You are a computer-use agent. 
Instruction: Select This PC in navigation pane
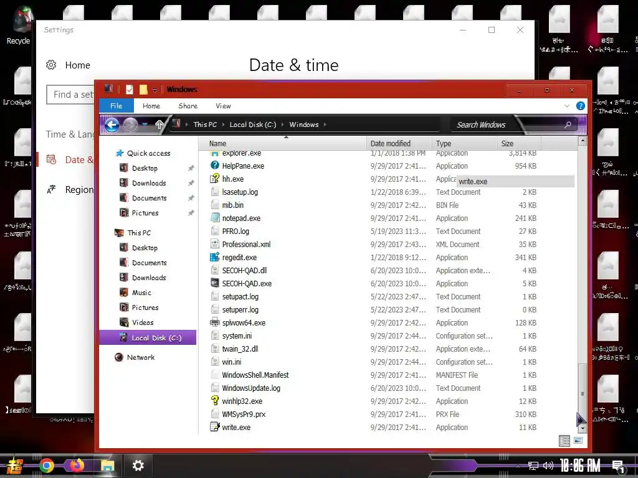tap(139, 233)
